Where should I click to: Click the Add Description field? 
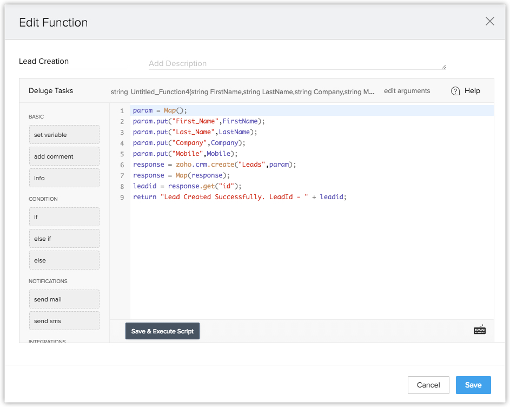point(296,63)
